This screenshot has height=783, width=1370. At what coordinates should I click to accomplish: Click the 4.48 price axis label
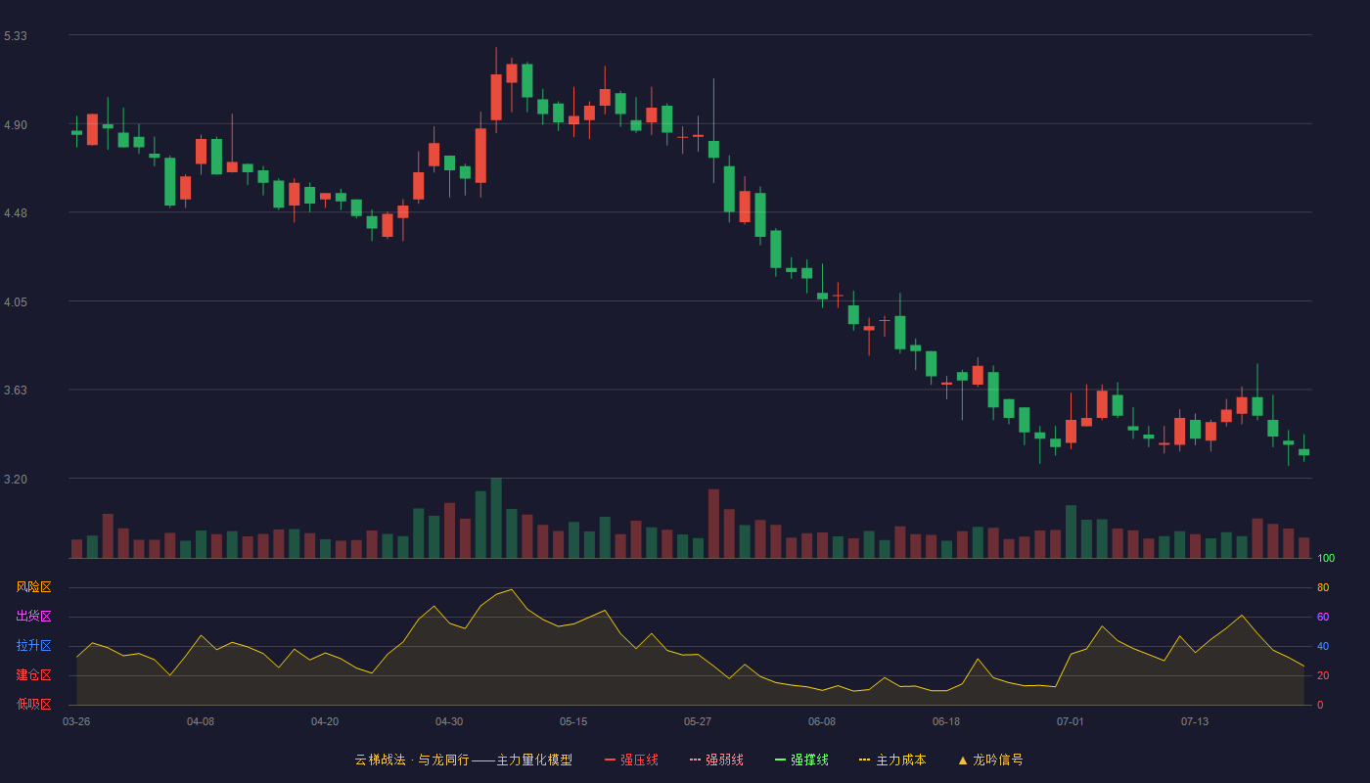(16, 213)
